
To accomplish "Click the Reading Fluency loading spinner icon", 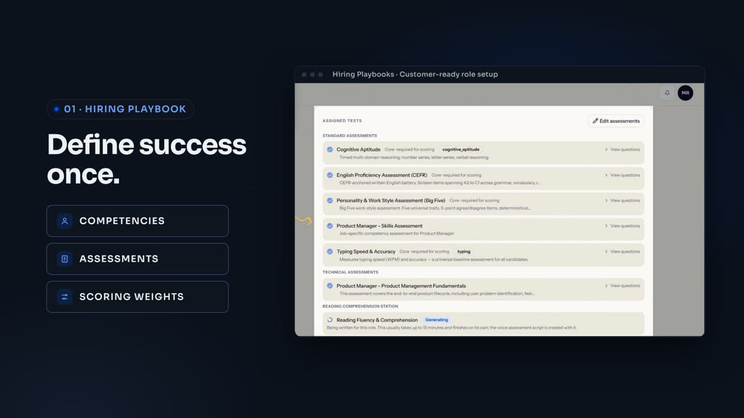I will 330,320.
